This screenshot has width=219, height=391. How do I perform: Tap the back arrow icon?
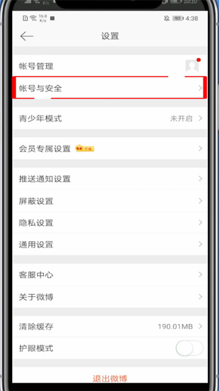click(27, 37)
